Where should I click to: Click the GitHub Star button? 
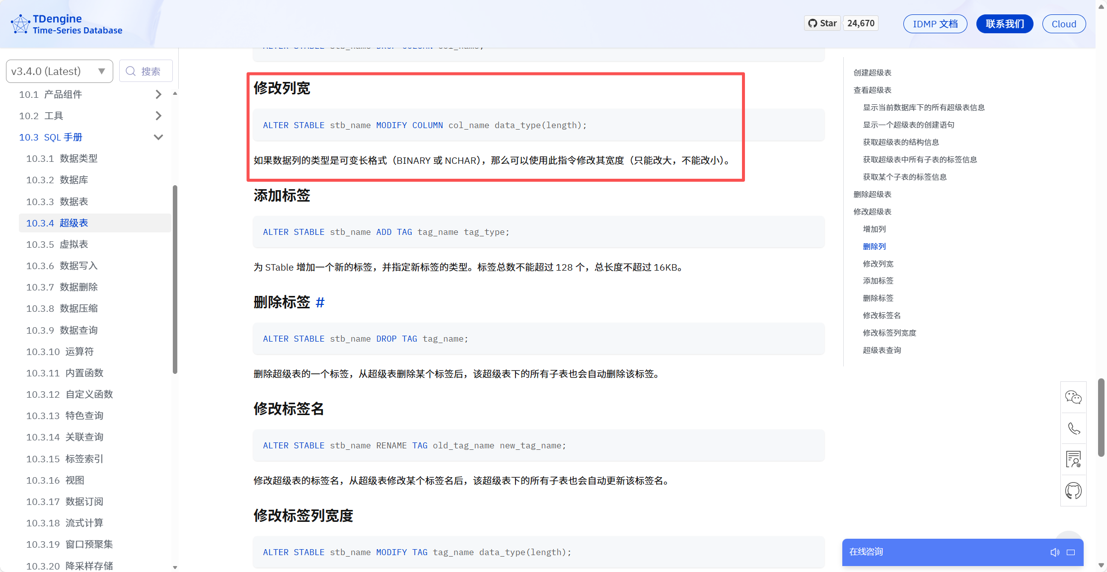822,23
